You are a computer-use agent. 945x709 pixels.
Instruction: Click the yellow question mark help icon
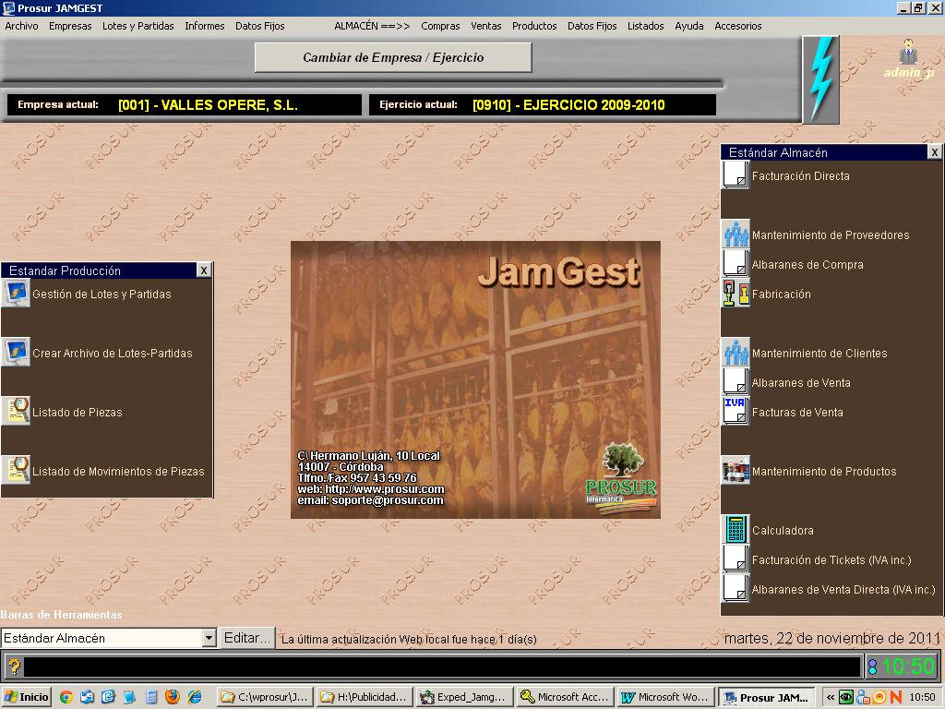[14, 667]
